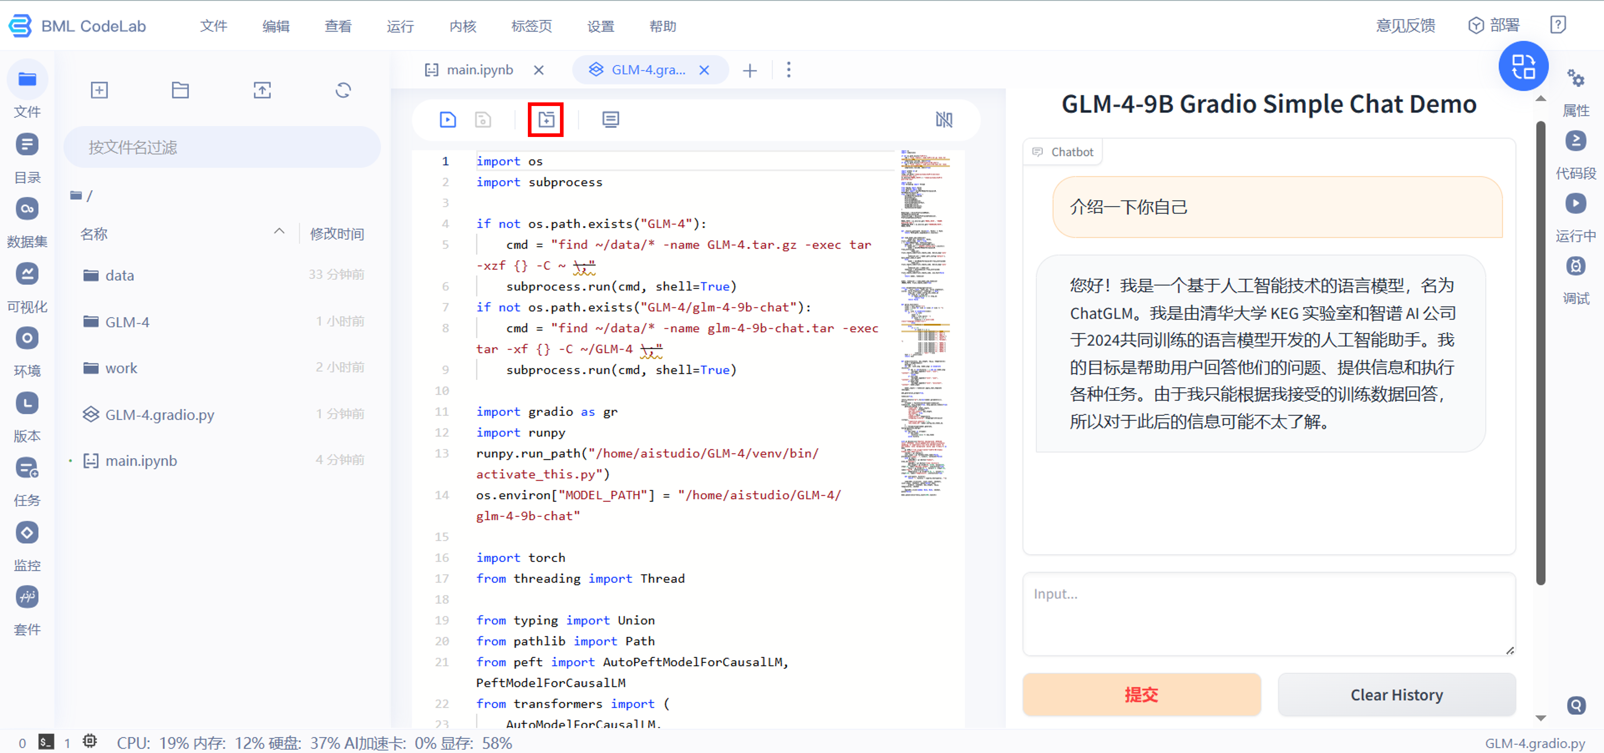The height and width of the screenshot is (753, 1604).
Task: Click the Clear History button
Action: click(1397, 694)
